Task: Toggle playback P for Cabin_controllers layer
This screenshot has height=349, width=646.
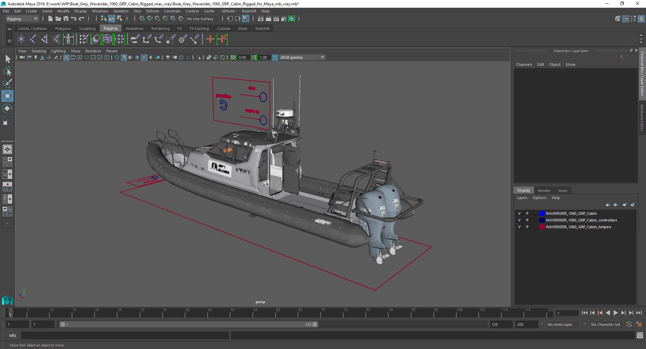Action: pos(527,220)
